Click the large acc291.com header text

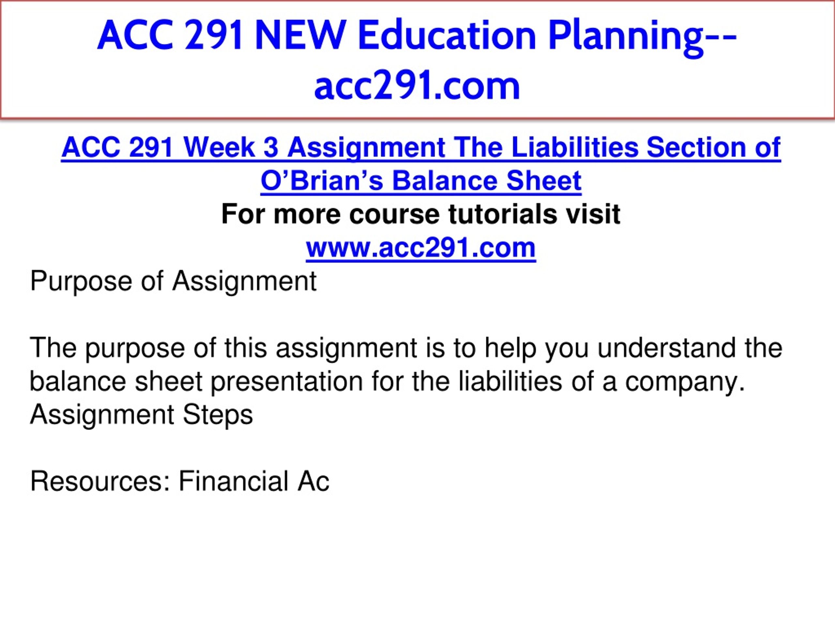coord(417,86)
